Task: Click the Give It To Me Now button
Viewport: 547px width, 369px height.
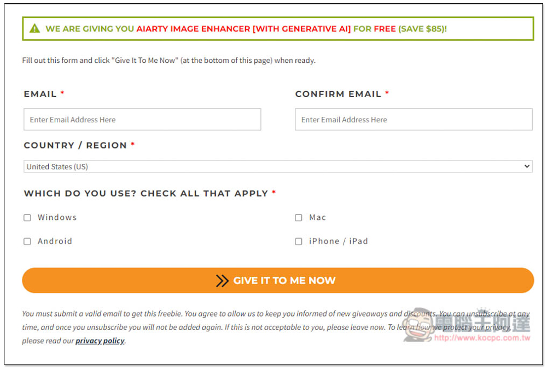Action: [278, 280]
